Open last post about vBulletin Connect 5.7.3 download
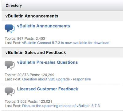125x111 pixels. click(66, 43)
